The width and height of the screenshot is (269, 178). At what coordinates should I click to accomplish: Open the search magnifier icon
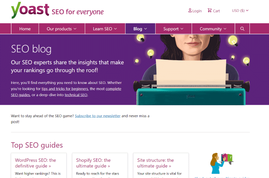[x=242, y=29]
